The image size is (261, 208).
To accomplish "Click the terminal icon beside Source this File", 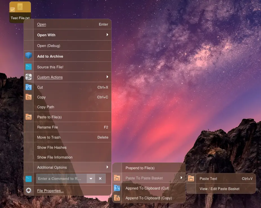I will (x=28, y=67).
